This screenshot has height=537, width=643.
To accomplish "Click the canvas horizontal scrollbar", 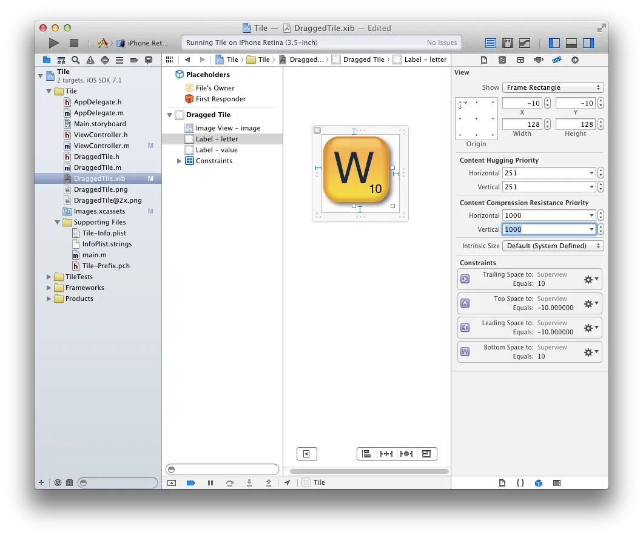I will pos(369,471).
